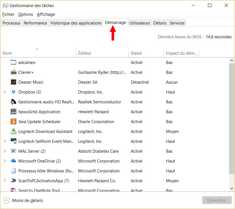Image resolution: width=235 pixels, height=209 pixels.
Task: Sort by the Éditeur column header
Action: click(102, 52)
